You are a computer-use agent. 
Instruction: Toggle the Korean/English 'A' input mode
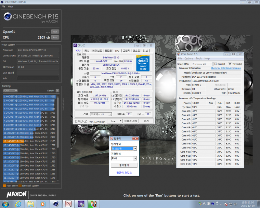(x=204, y=204)
